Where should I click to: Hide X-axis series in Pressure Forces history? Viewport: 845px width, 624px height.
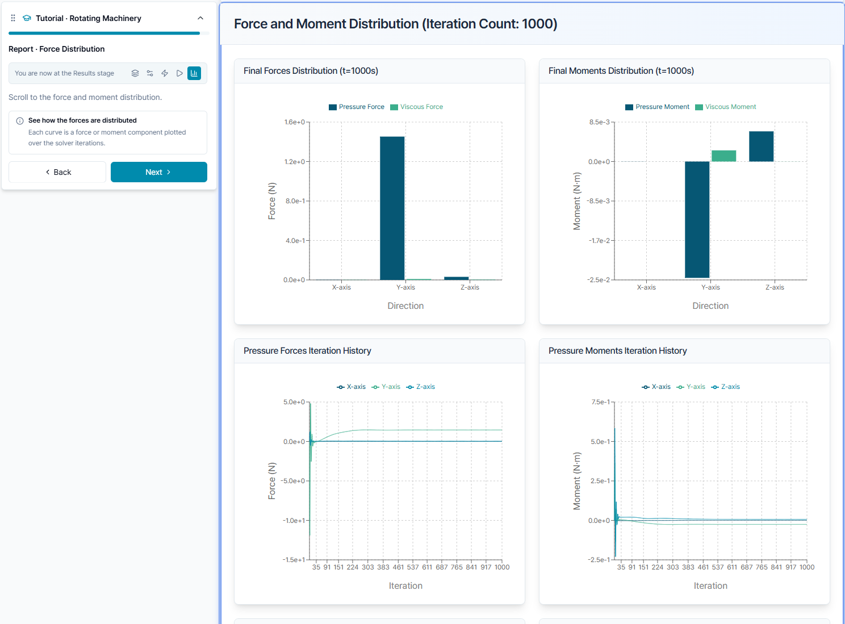[352, 387]
